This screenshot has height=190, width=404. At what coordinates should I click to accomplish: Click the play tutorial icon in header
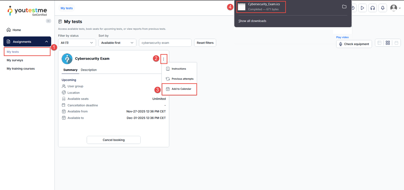[x=362, y=8]
